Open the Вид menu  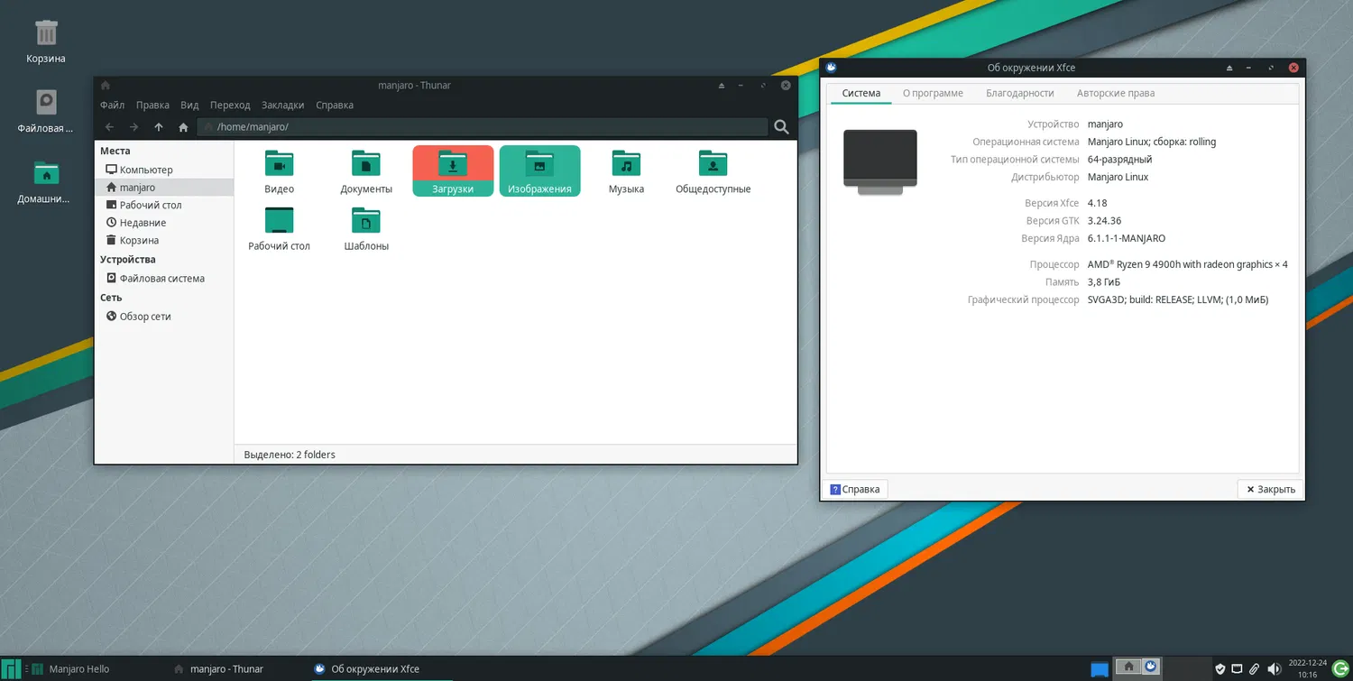tap(189, 106)
